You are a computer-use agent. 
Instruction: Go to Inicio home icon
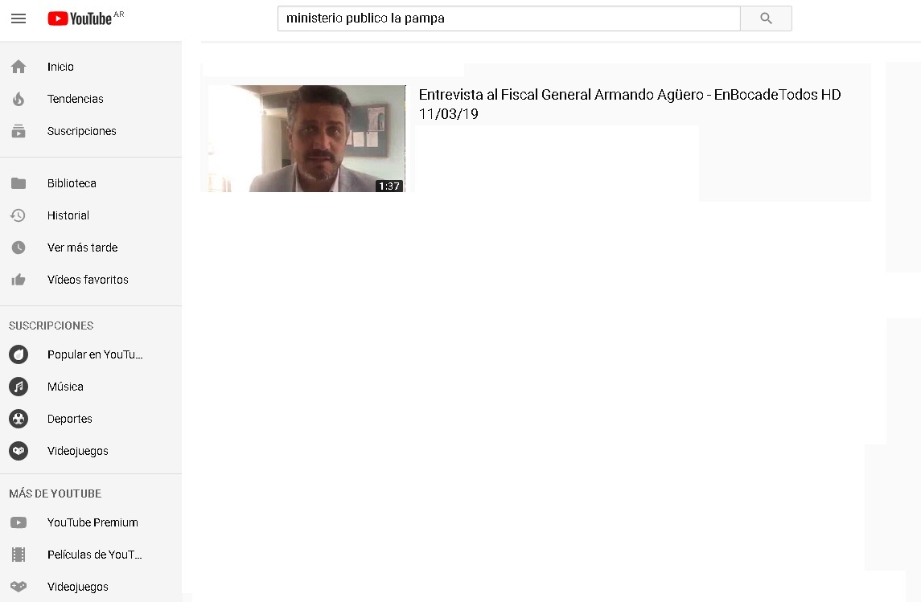(x=19, y=67)
